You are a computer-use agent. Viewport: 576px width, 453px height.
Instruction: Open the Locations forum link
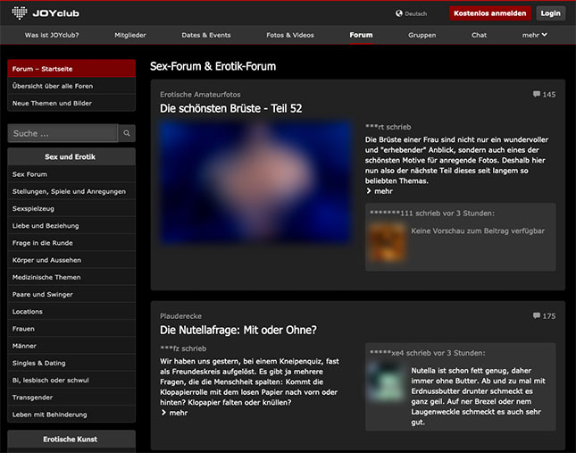tap(71, 312)
